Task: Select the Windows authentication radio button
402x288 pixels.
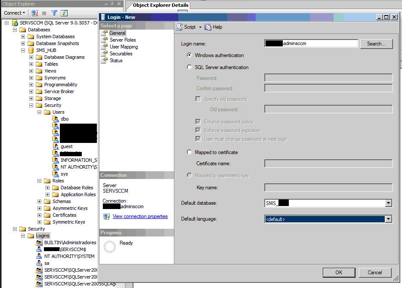Action: (x=189, y=55)
